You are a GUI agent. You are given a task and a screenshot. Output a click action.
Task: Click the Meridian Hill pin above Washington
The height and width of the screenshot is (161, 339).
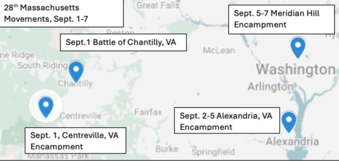[x=298, y=47]
